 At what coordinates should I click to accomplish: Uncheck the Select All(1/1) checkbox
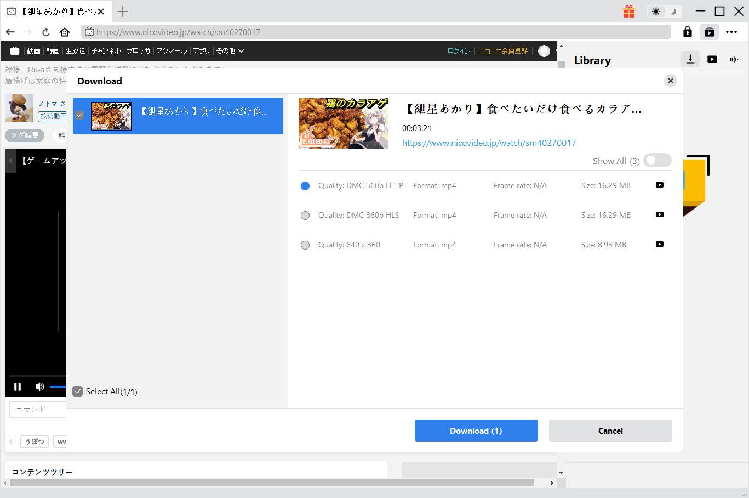click(78, 392)
